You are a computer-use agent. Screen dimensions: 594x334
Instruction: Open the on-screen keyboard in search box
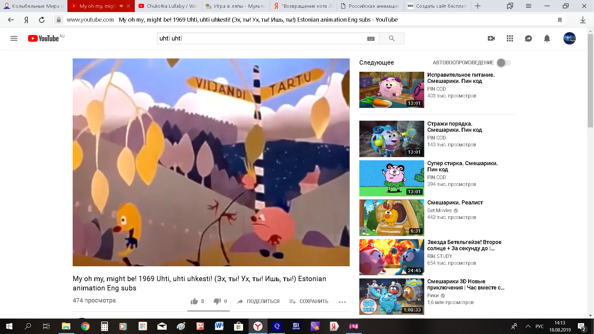(371, 39)
